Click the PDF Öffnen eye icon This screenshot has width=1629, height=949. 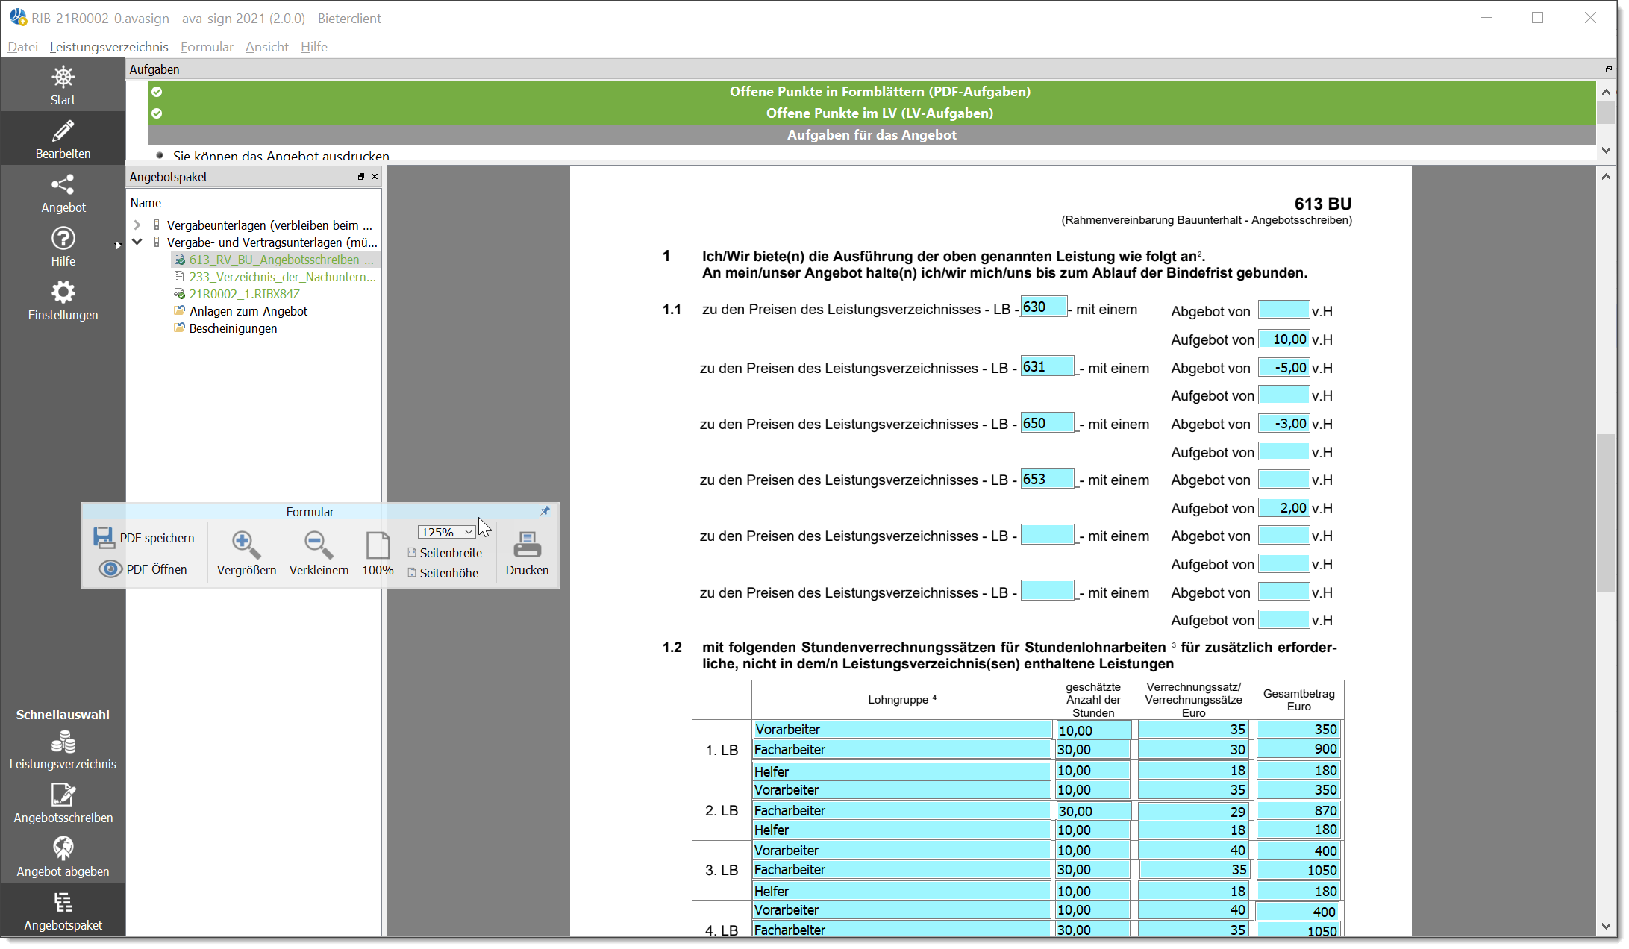(x=110, y=569)
